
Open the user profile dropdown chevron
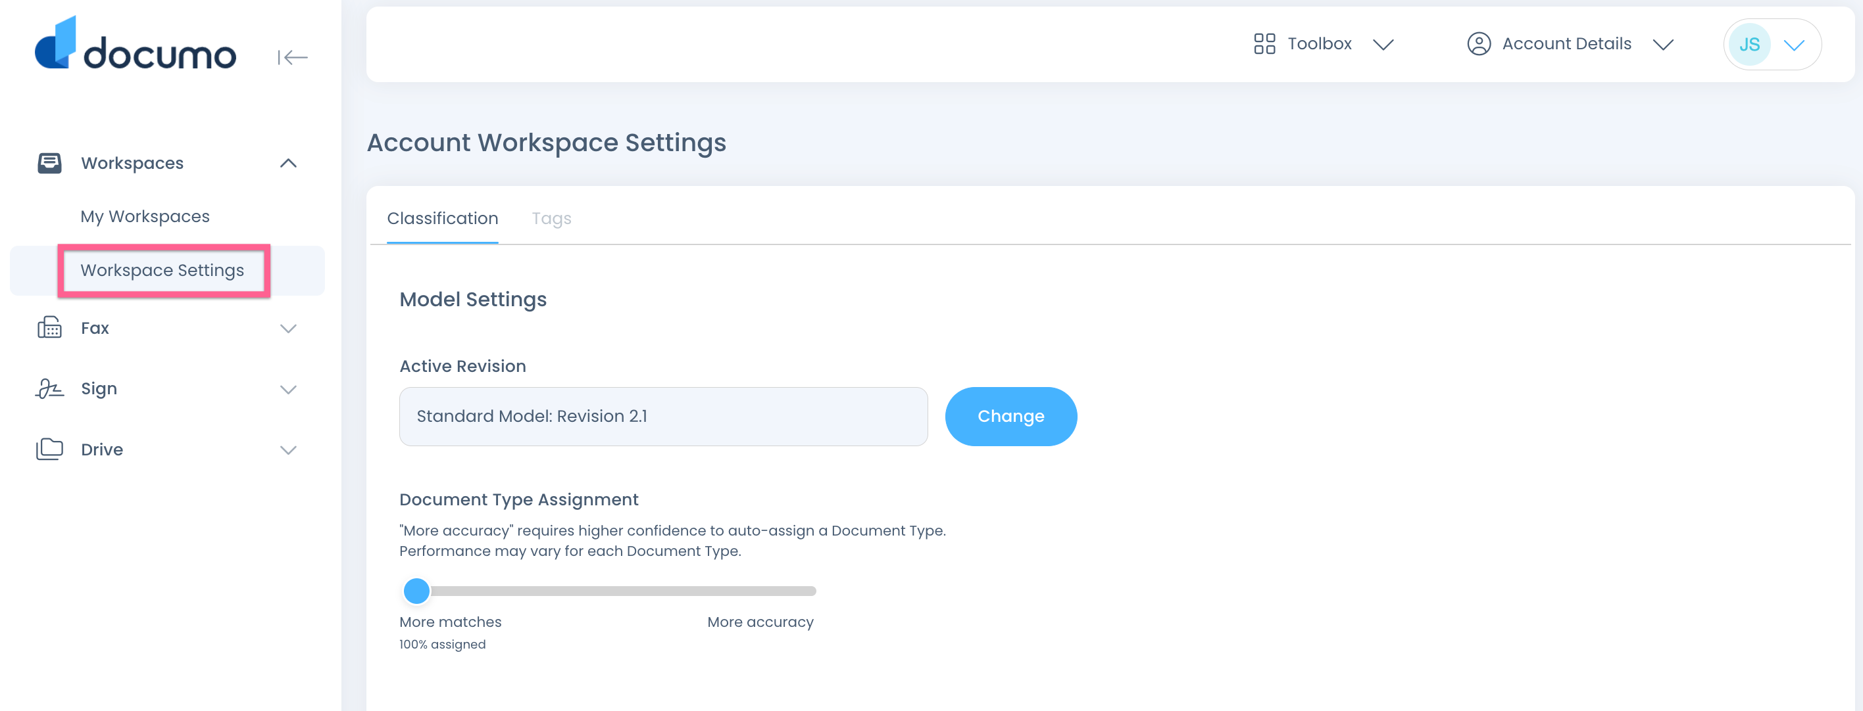1793,45
